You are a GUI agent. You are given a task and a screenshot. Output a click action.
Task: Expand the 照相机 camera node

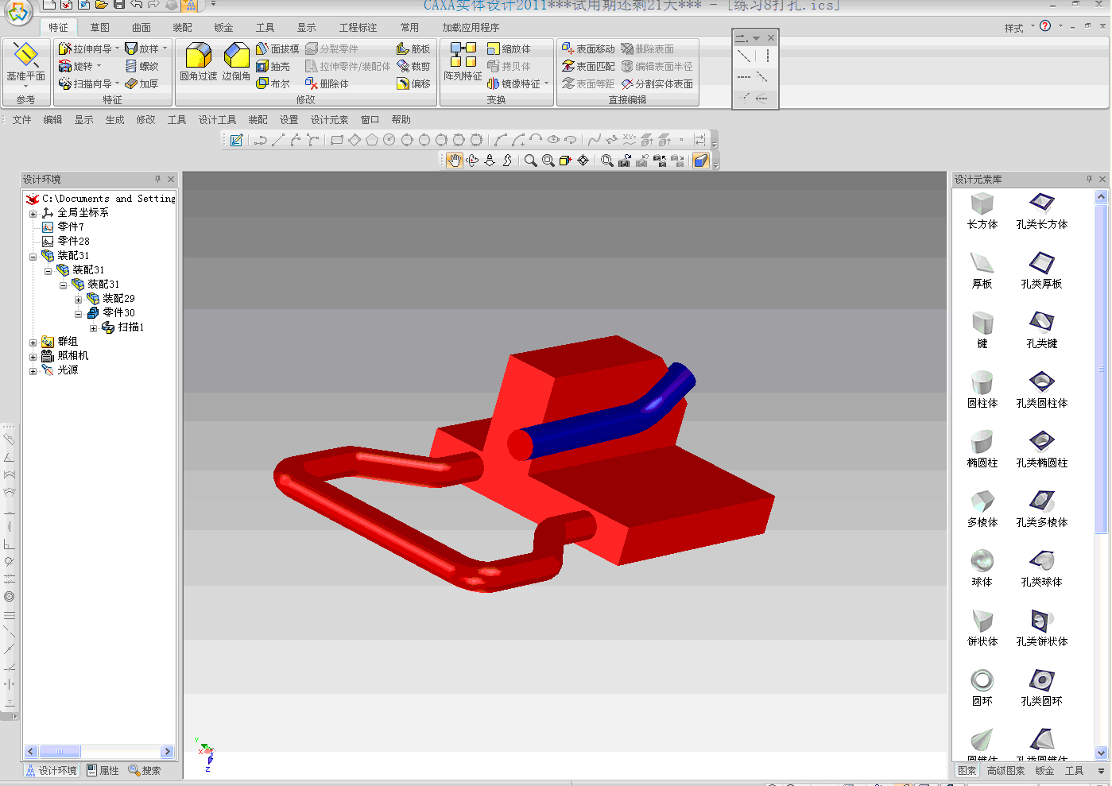33,357
